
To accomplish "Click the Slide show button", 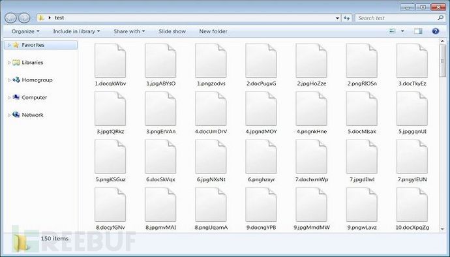I will coord(172,31).
